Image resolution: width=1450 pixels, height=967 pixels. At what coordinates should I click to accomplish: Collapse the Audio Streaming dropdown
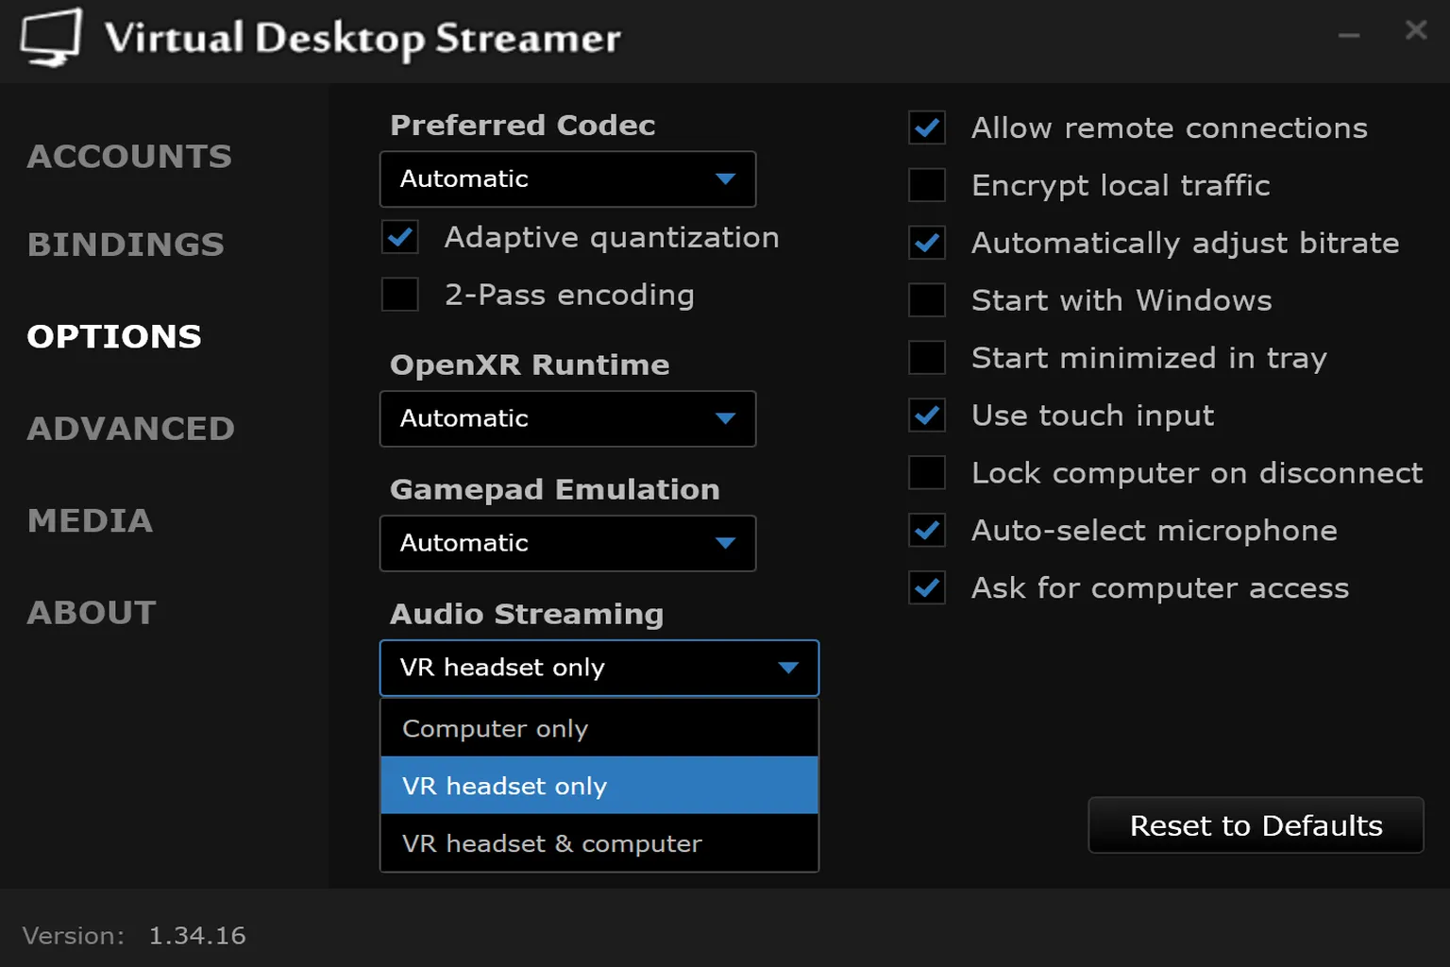click(x=599, y=668)
